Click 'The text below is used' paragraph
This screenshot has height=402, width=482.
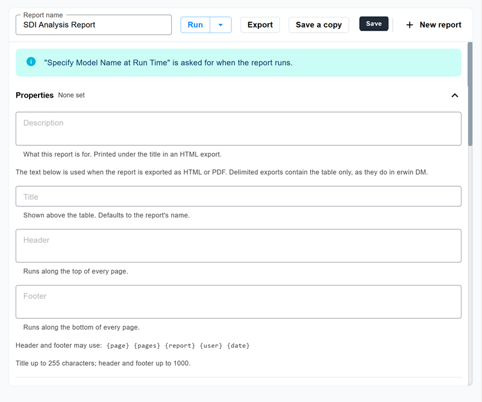click(x=222, y=172)
